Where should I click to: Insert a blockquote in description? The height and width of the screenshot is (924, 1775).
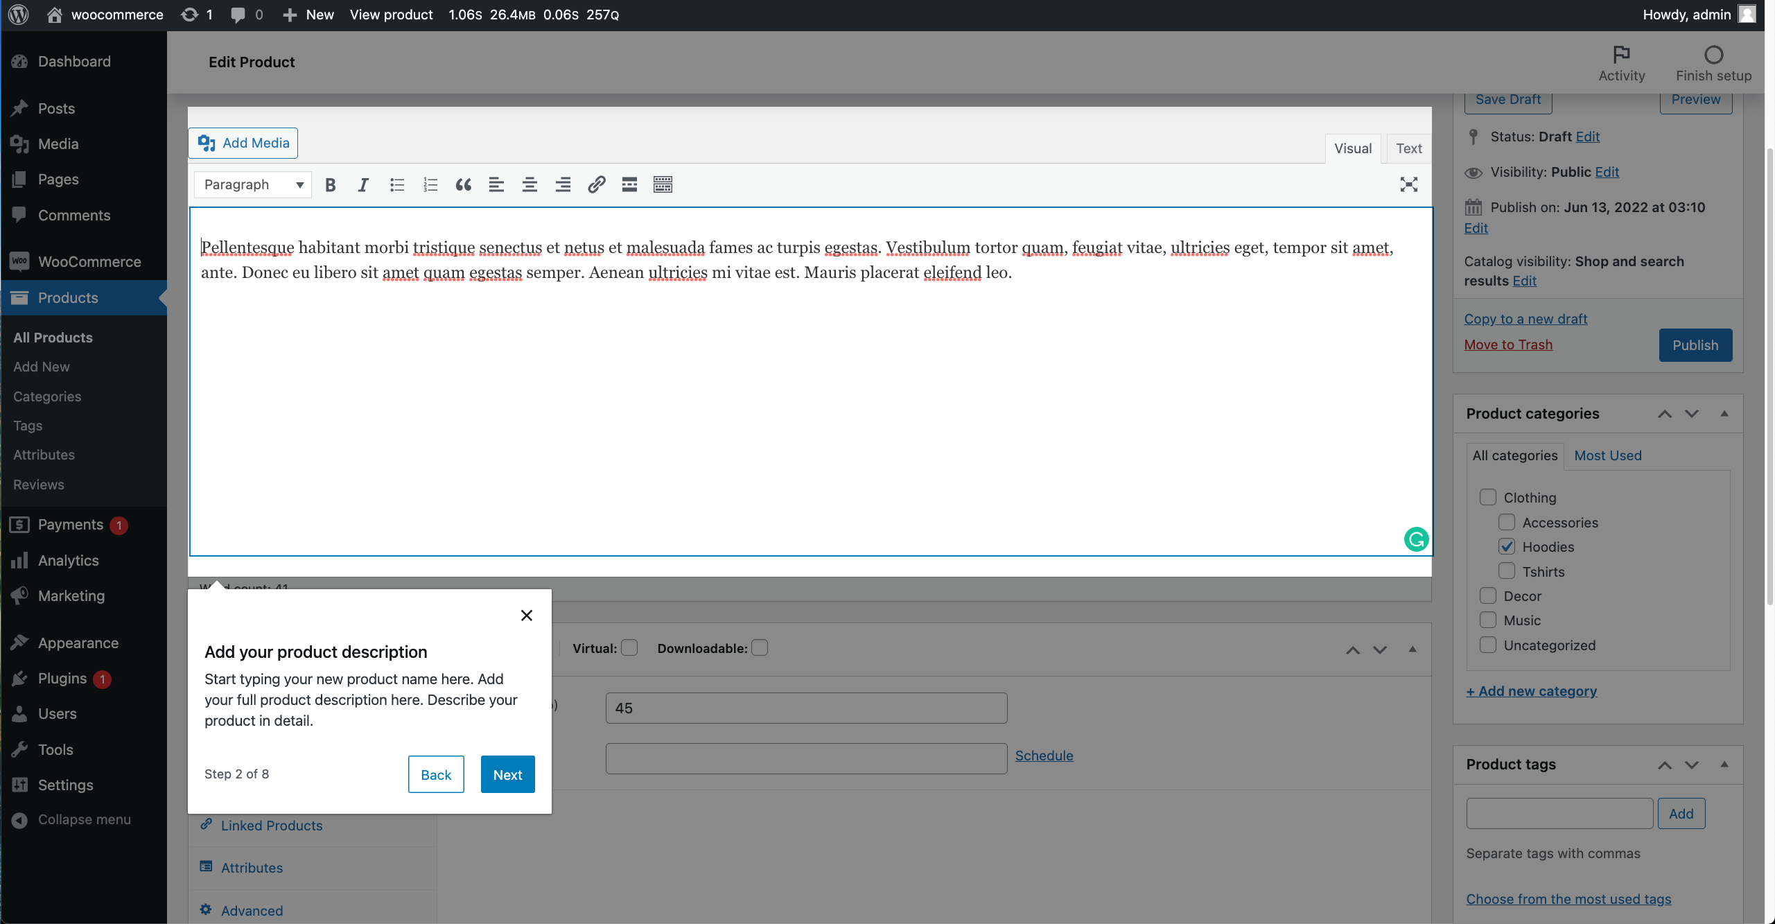[x=463, y=184]
